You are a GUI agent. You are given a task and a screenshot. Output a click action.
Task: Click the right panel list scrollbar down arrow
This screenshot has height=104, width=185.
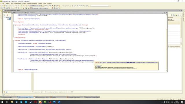tap(181, 44)
